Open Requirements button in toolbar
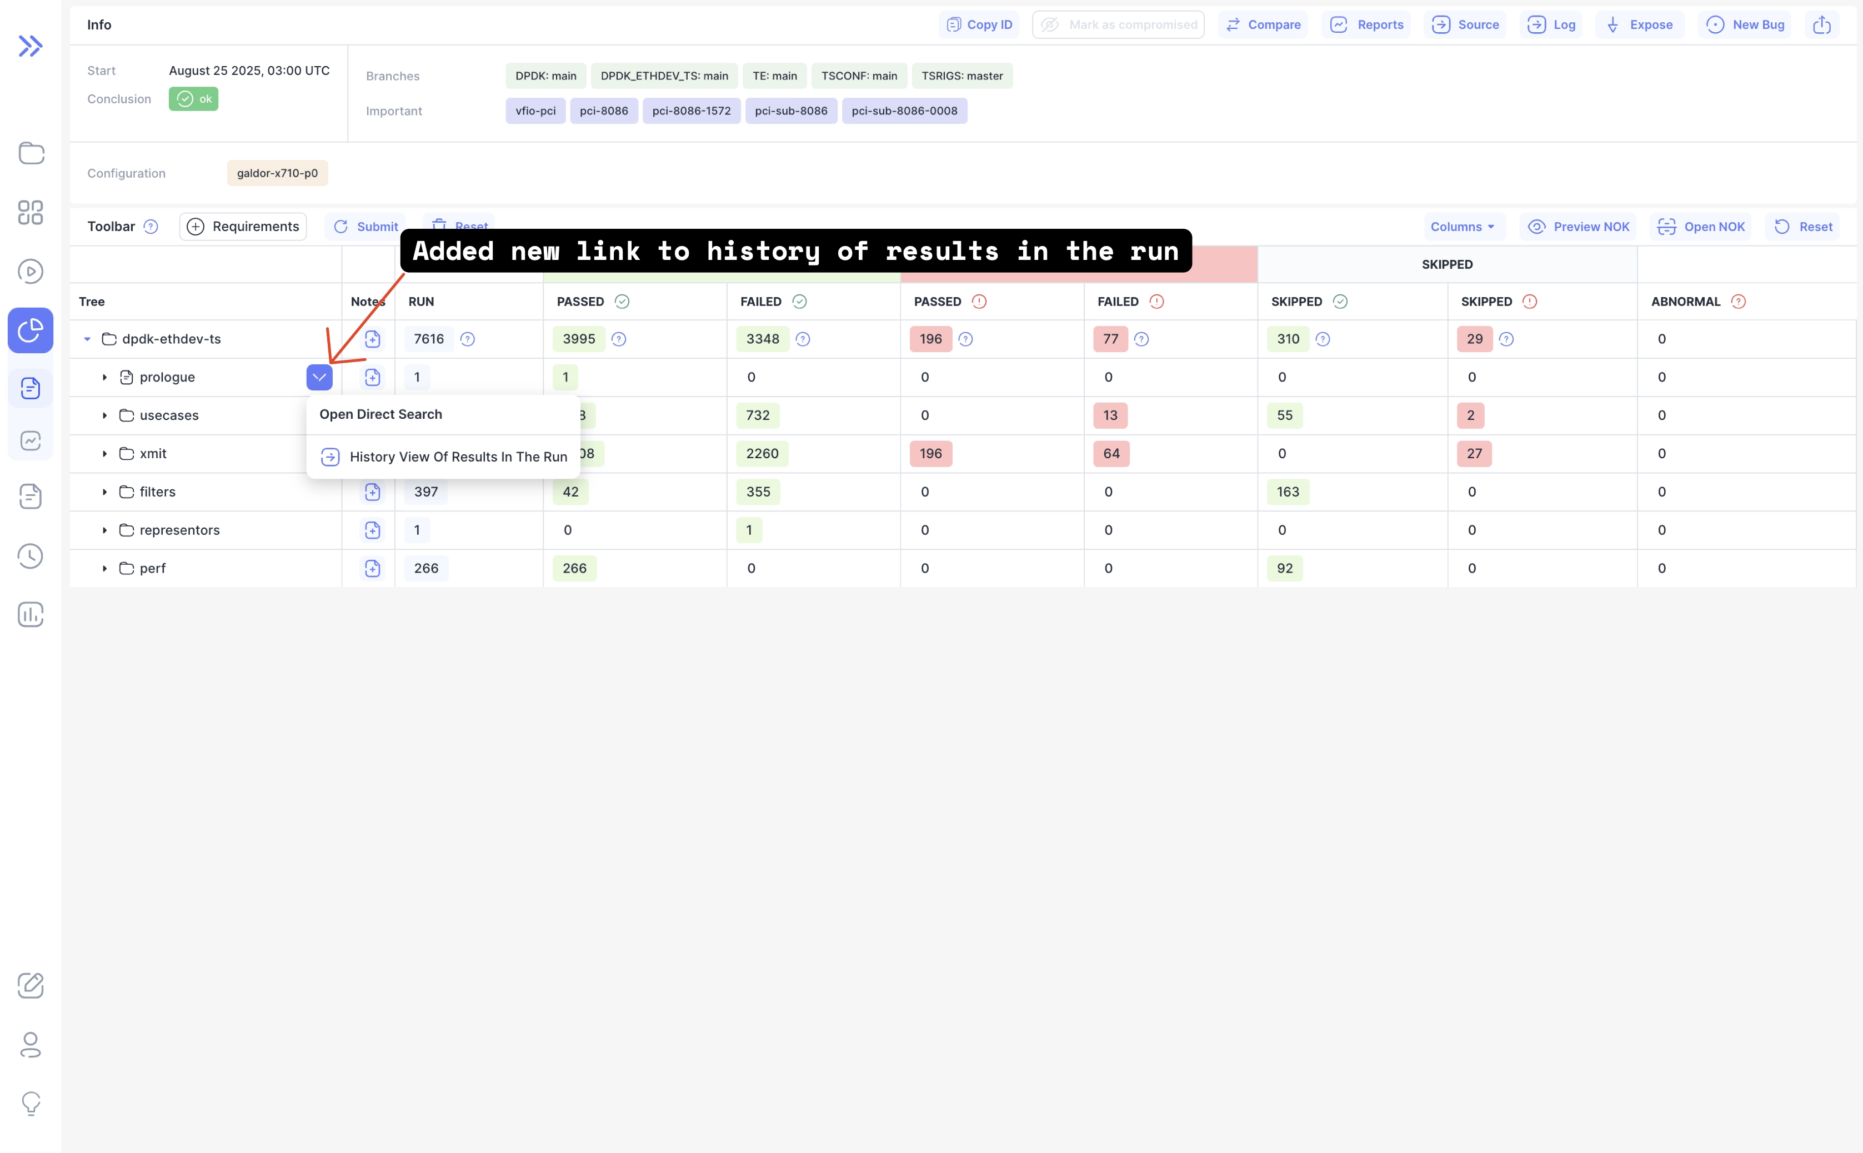 [243, 227]
